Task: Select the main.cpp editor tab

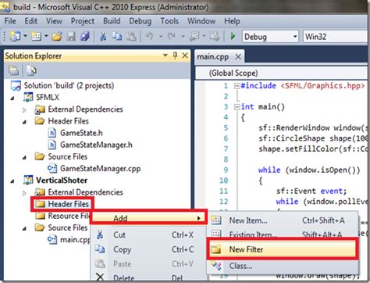Action: (x=213, y=56)
